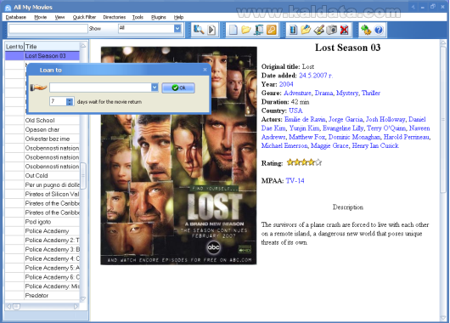The image size is (450, 323).
Task: Open the Quick Filter menu
Action: point(84,17)
